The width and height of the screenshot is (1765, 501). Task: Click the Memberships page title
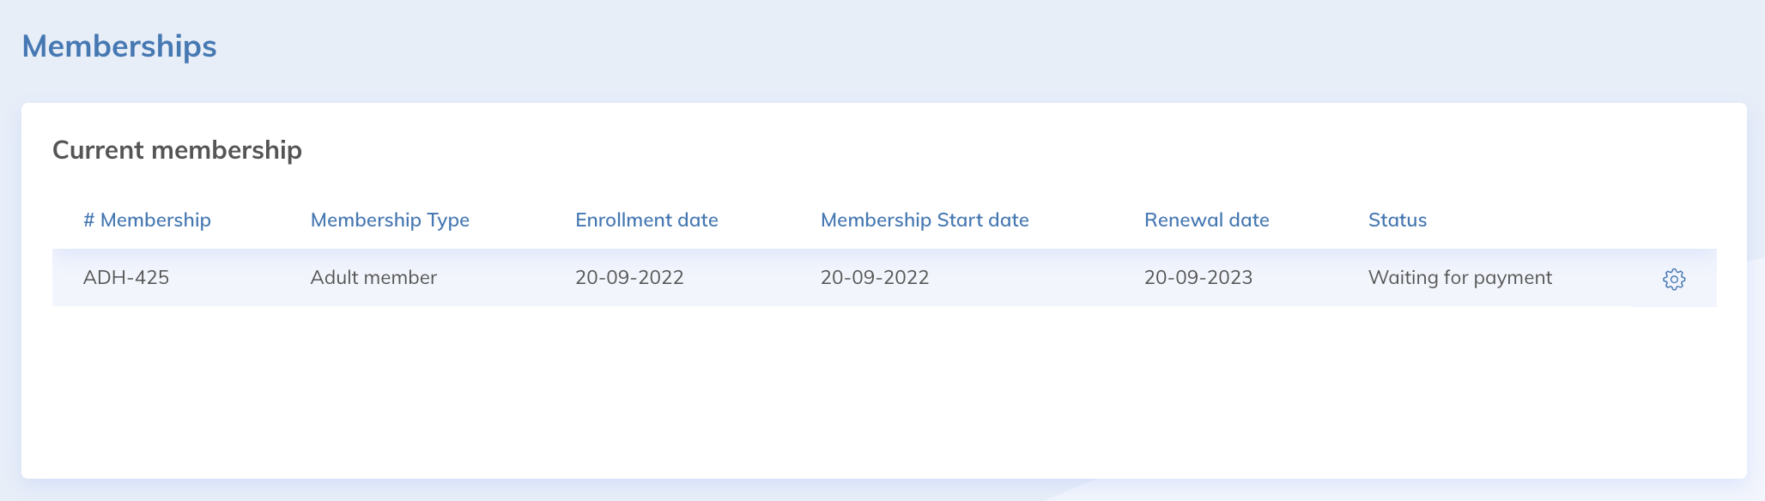[x=119, y=46]
